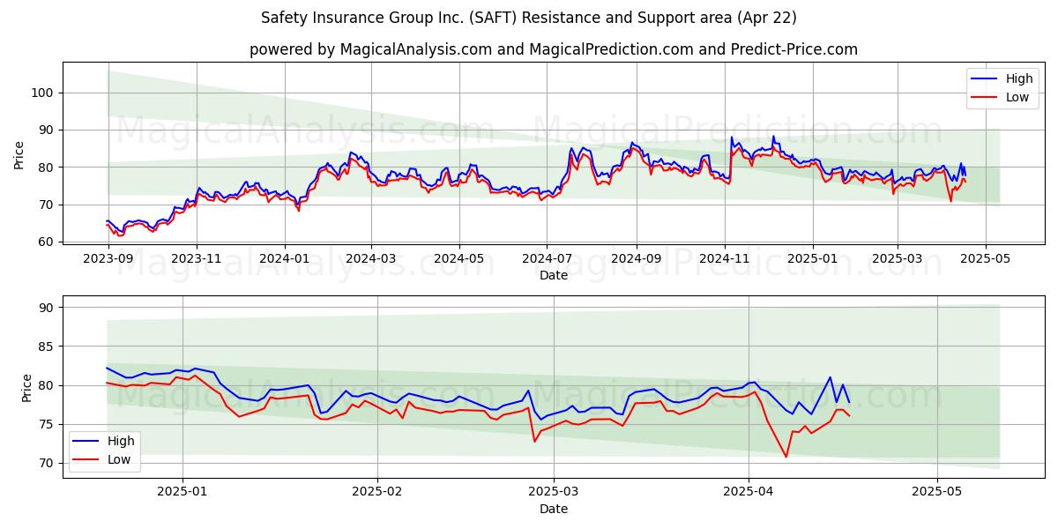This screenshot has width=1058, height=529.
Task: Click the upper chart x-axis label '2025-01'
Action: (x=813, y=260)
